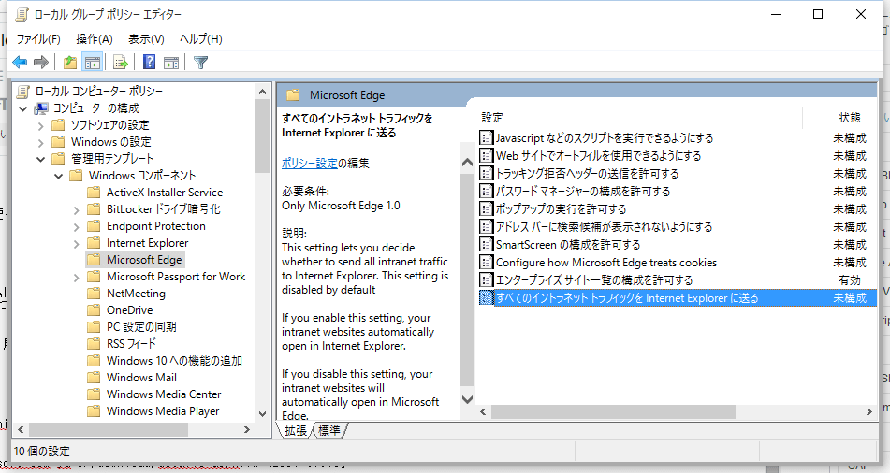
Task: Click settings list horizontal scroll right arrow
Action: coord(869,411)
